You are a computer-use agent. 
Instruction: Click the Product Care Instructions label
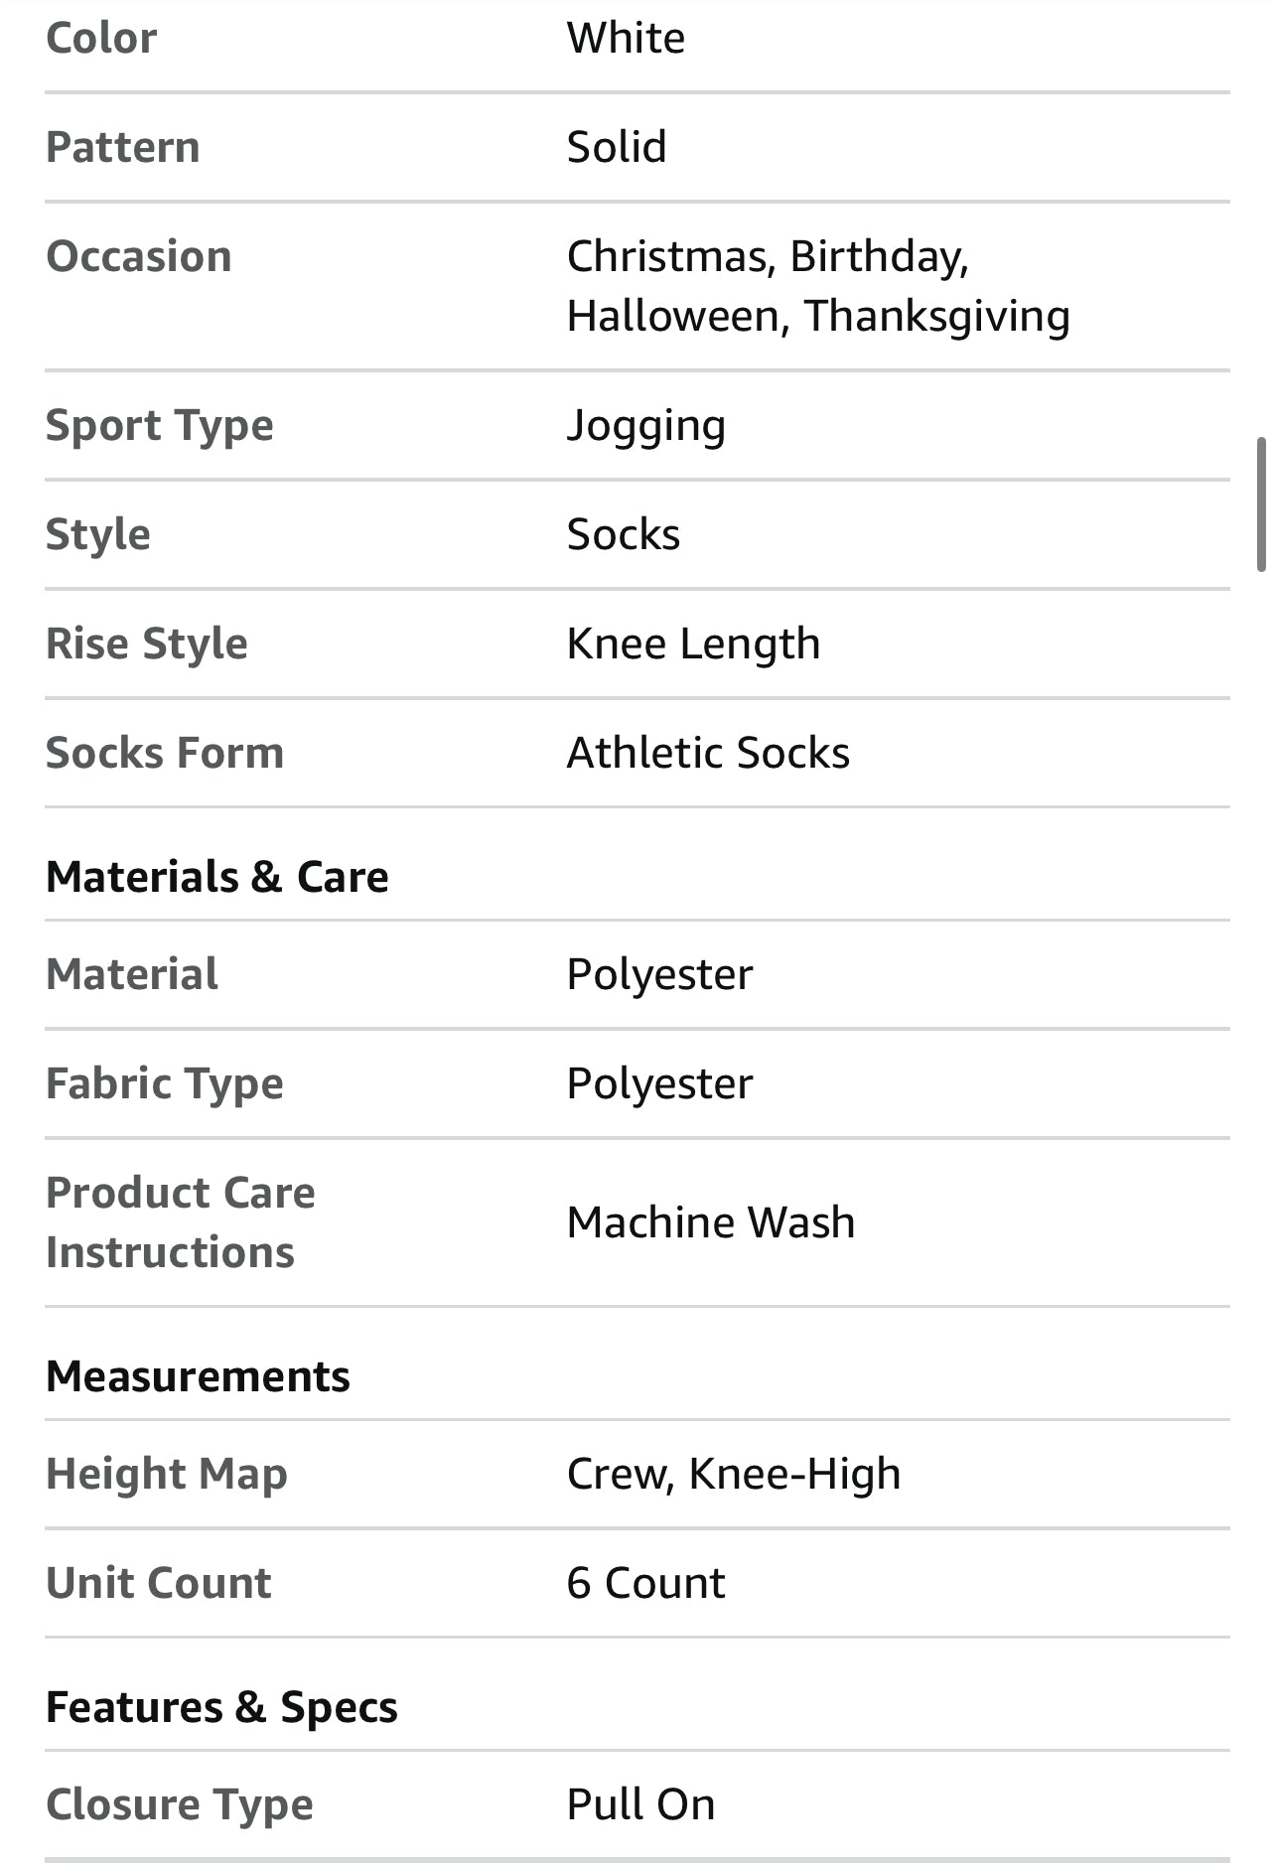(x=180, y=1222)
